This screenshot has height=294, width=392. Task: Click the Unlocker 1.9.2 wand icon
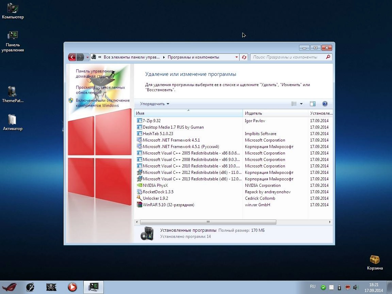(139, 198)
